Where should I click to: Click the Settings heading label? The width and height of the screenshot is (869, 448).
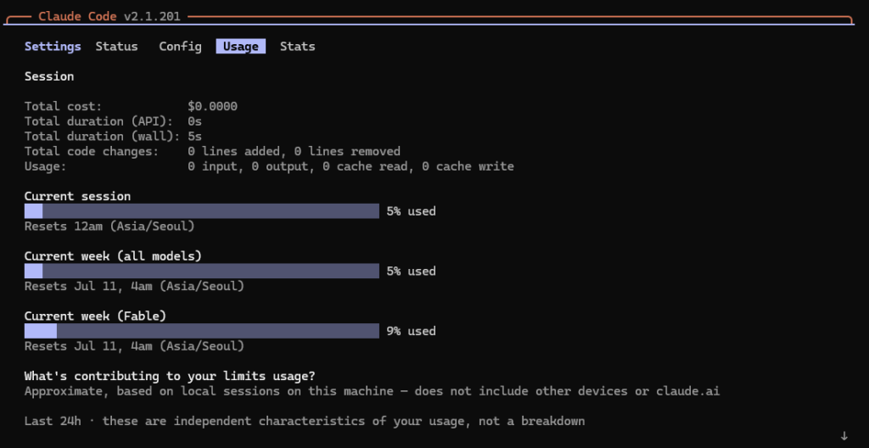point(53,47)
